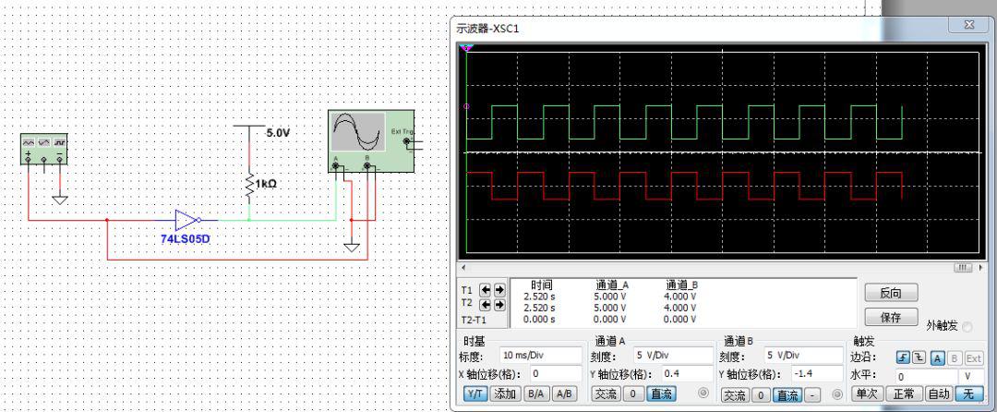997x412 pixels.
Task: Select rising edge trigger icon
Action: [905, 357]
